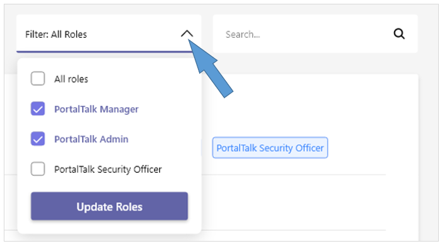Enable the PortalTalk Security Officer checkbox

coord(38,169)
